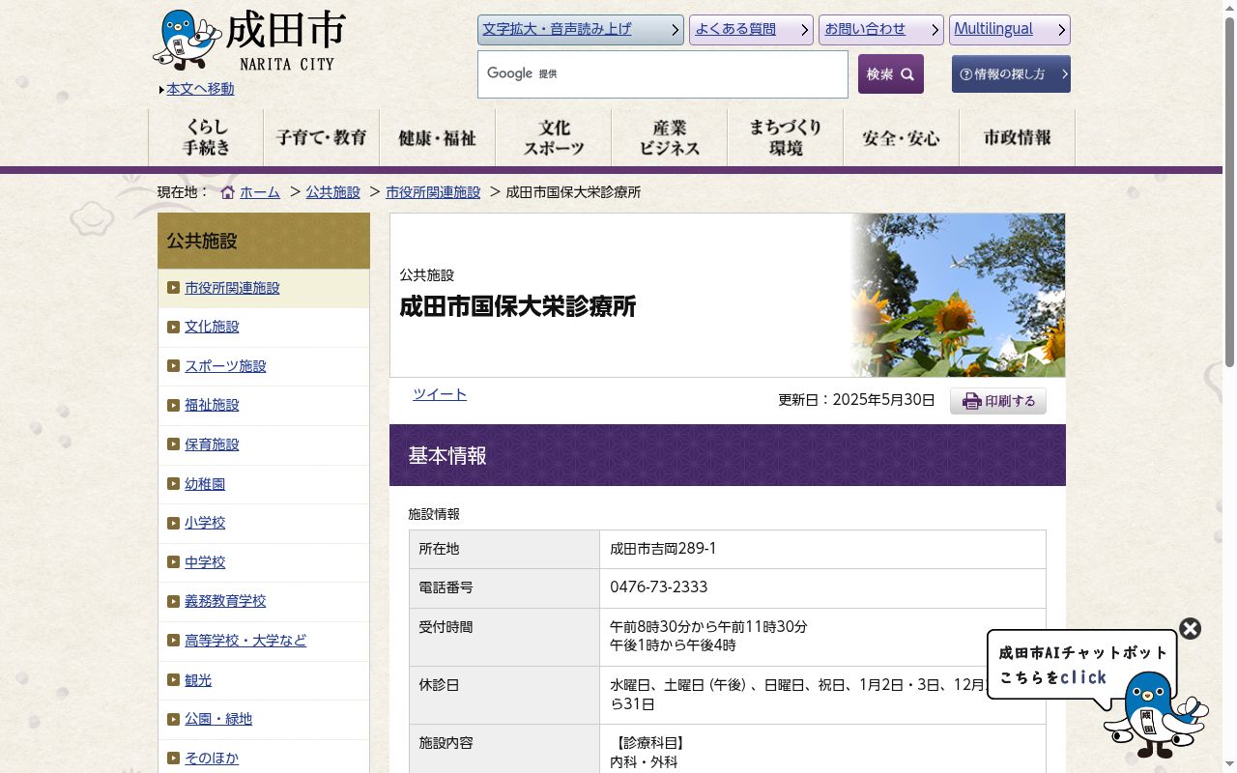This screenshot has width=1237, height=773.
Task: Click the magnifier 検索 search button
Action: point(891,74)
